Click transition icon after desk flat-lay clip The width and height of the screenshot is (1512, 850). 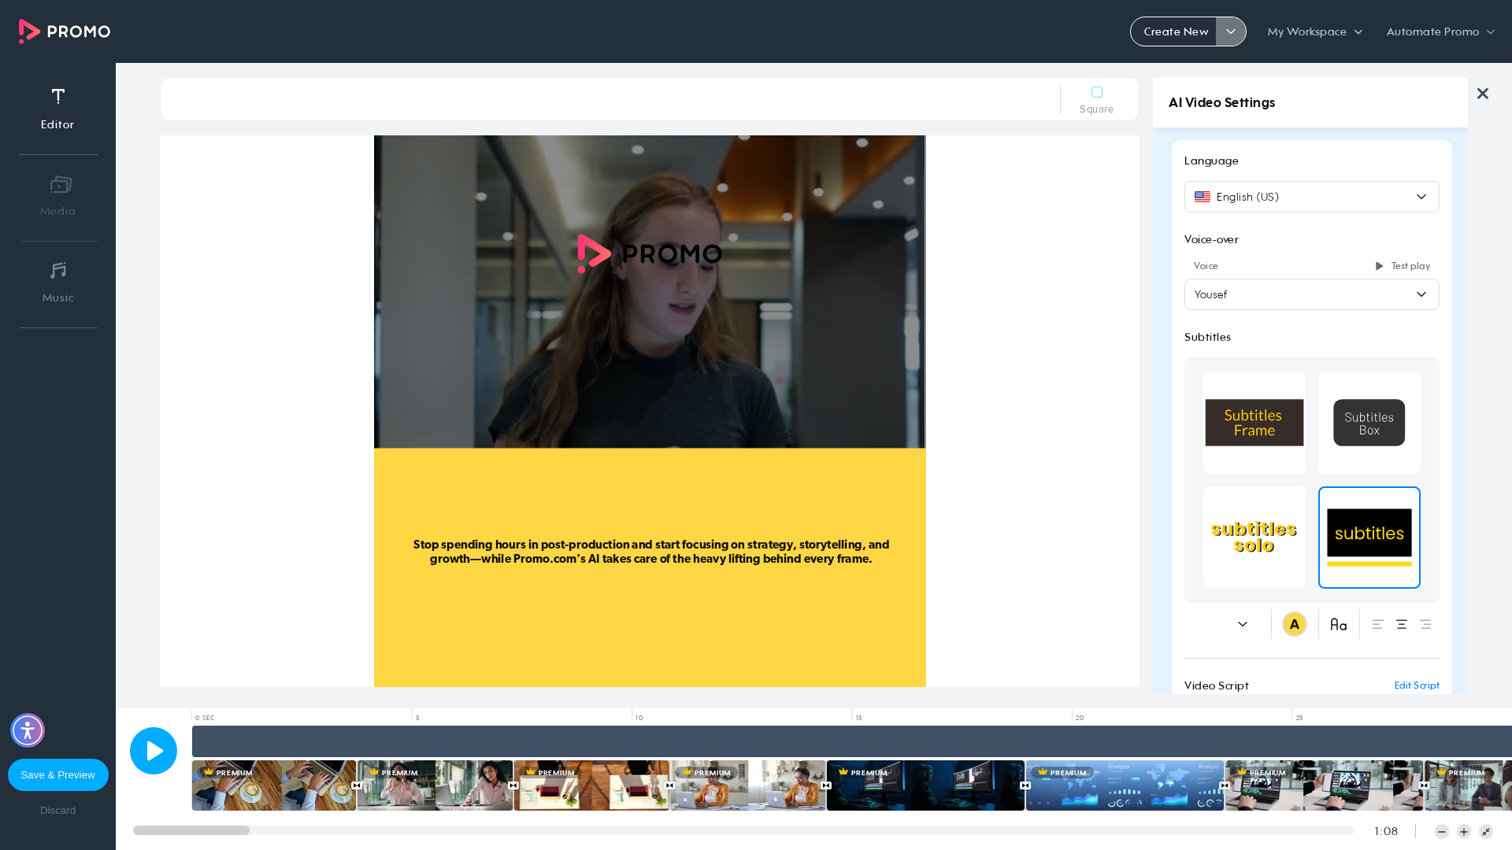670,785
